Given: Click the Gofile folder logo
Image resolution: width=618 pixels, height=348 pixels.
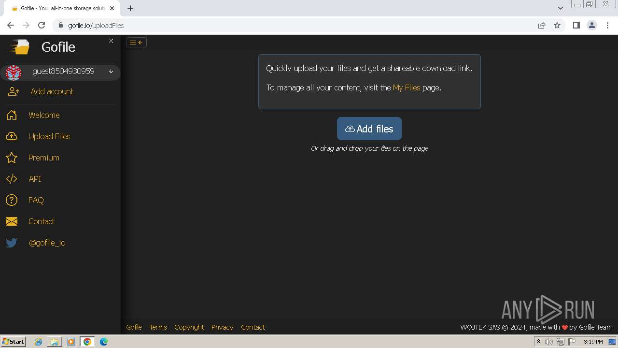Looking at the screenshot, I should (18, 47).
